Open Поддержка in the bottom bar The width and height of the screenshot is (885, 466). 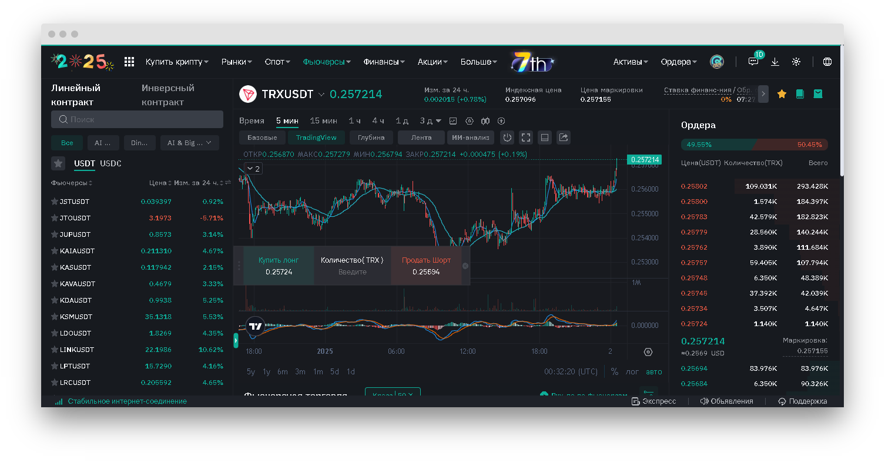tap(803, 401)
